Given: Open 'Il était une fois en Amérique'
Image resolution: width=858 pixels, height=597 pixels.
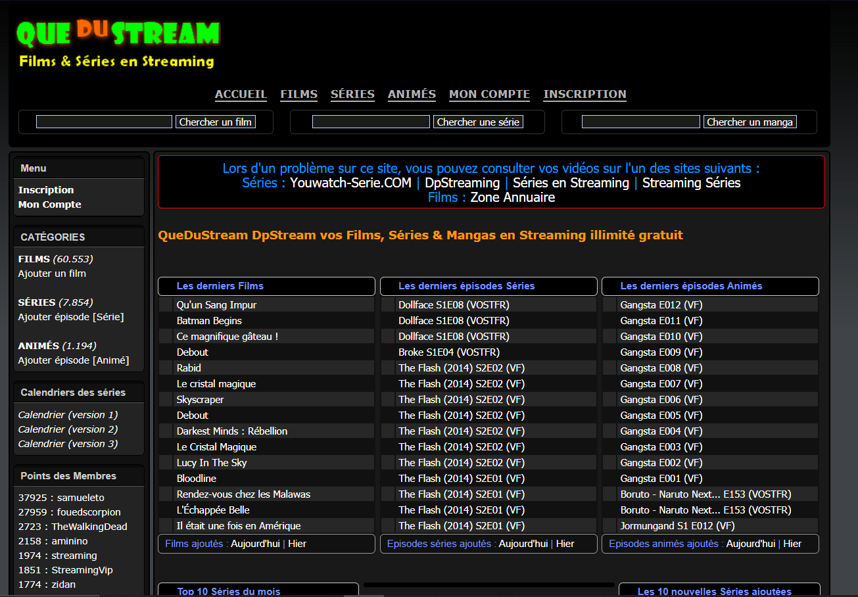Looking at the screenshot, I should click(239, 526).
